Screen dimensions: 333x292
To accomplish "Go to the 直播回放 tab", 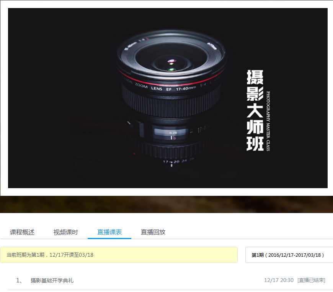I will [153, 232].
